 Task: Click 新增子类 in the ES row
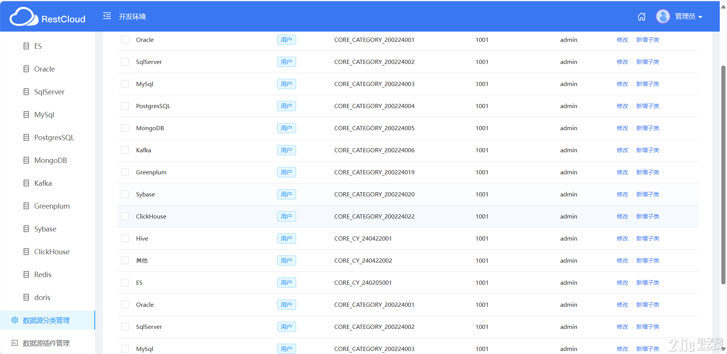coord(648,282)
